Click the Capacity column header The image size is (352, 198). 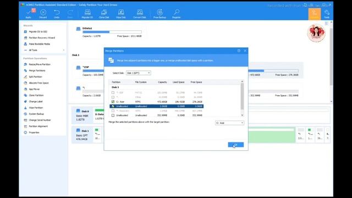click(162, 82)
